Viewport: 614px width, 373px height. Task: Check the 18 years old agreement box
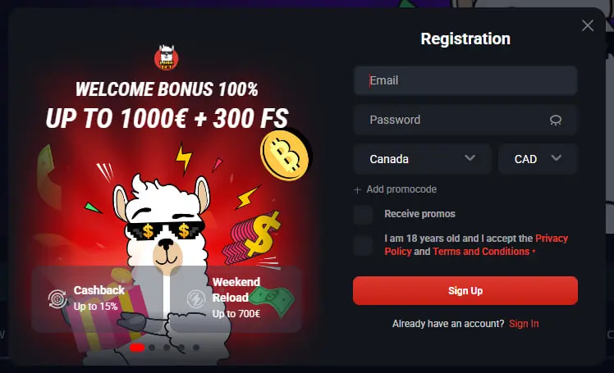tap(363, 246)
